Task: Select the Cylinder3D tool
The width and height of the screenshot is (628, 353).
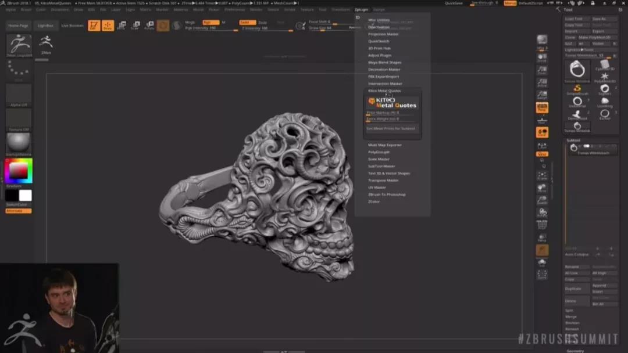Action: coord(605,65)
